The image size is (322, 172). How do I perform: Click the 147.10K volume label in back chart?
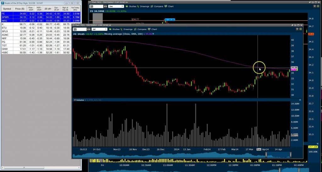(x=313, y=147)
